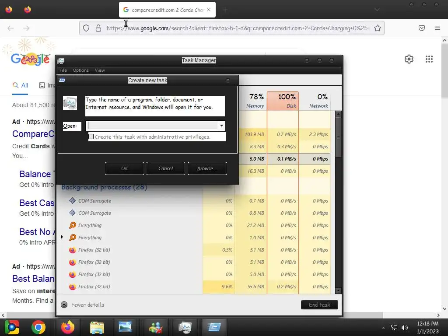Select the expandable Everything process icon
The image size is (448, 336).
(x=73, y=238)
